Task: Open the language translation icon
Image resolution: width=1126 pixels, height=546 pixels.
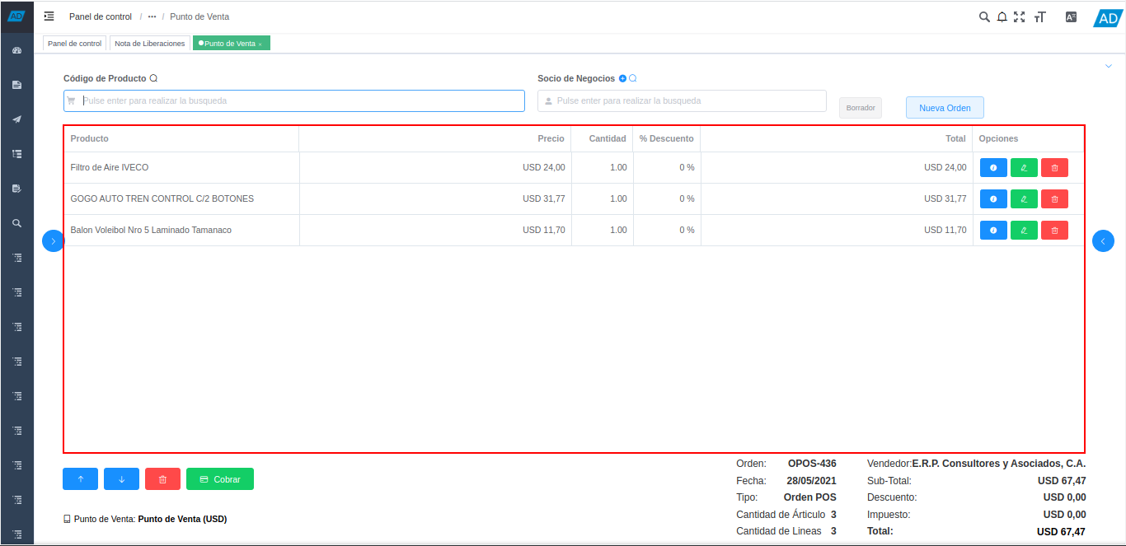Action: [x=1071, y=16]
